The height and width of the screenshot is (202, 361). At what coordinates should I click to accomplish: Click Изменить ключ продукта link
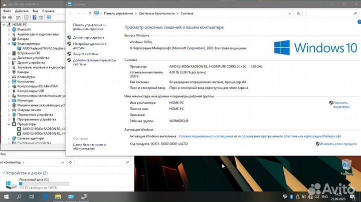[x=338, y=143]
